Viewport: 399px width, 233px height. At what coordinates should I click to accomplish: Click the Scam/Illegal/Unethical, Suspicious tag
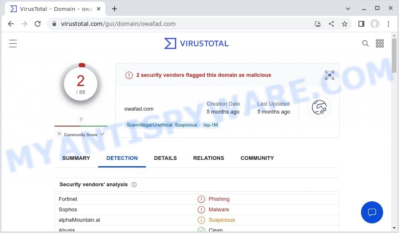[x=162, y=125]
